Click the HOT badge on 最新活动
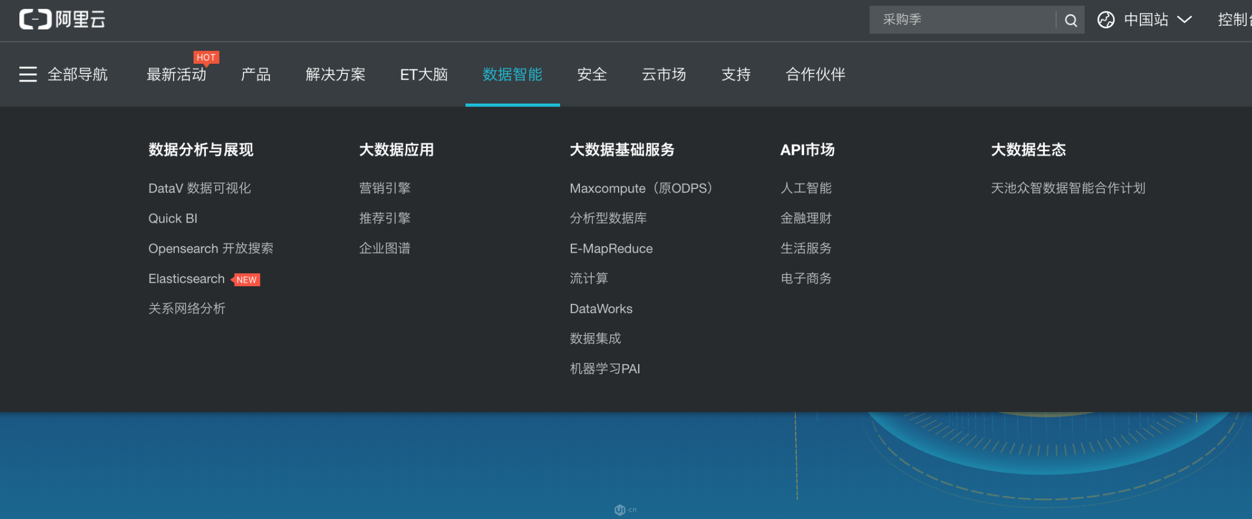This screenshot has height=519, width=1252. pos(206,57)
